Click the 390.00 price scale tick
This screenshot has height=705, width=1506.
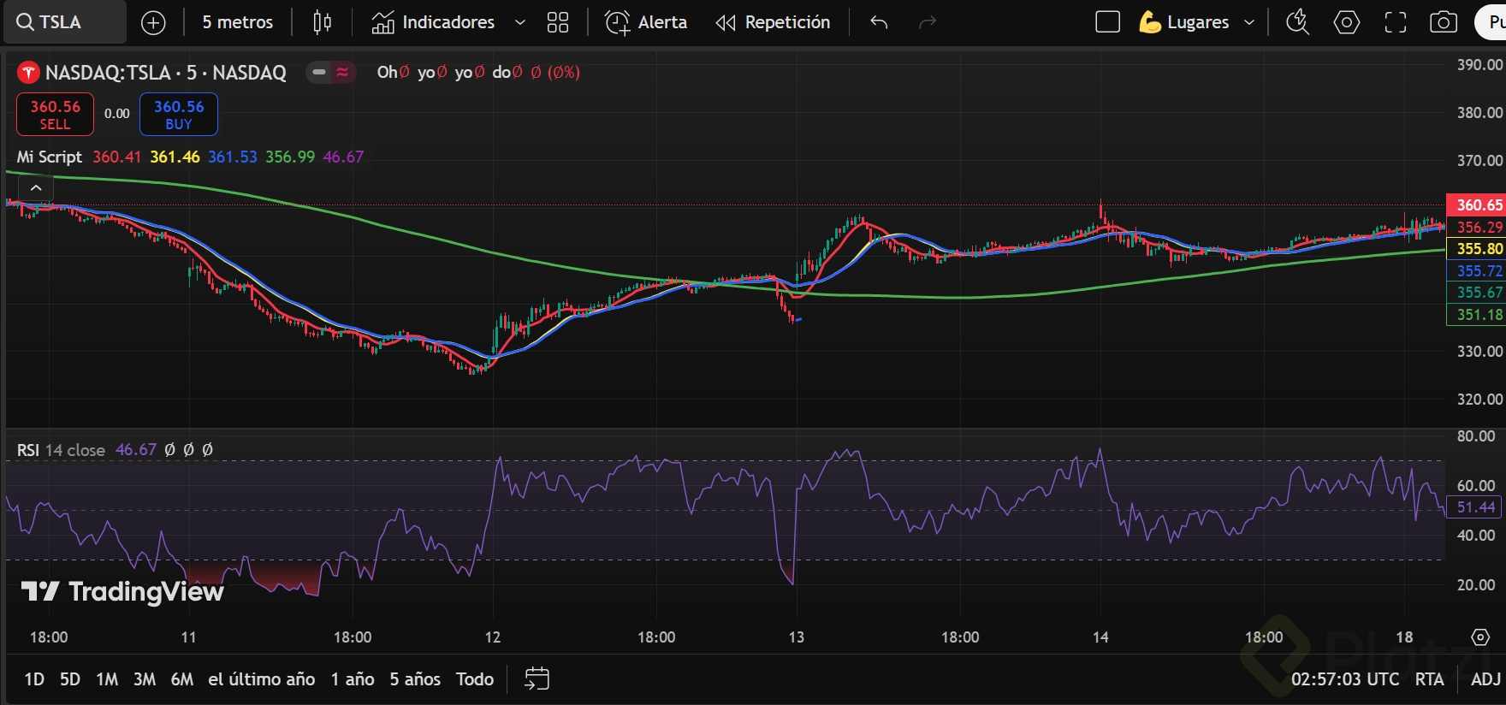point(1479,65)
